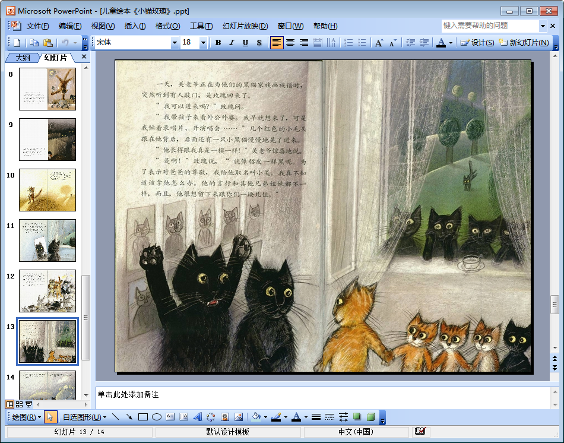Click the help question input field

click(x=490, y=26)
